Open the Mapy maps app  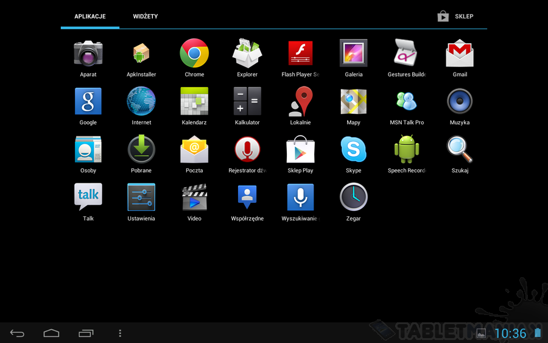[353, 101]
